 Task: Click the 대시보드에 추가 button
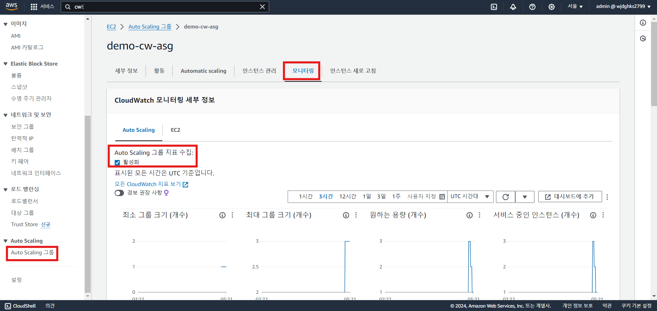pos(570,197)
